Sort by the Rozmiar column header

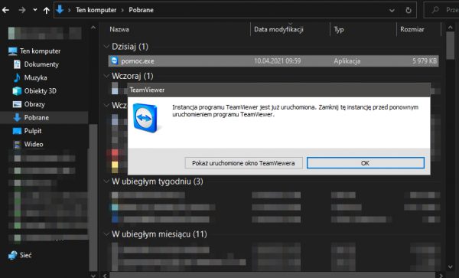412,29
